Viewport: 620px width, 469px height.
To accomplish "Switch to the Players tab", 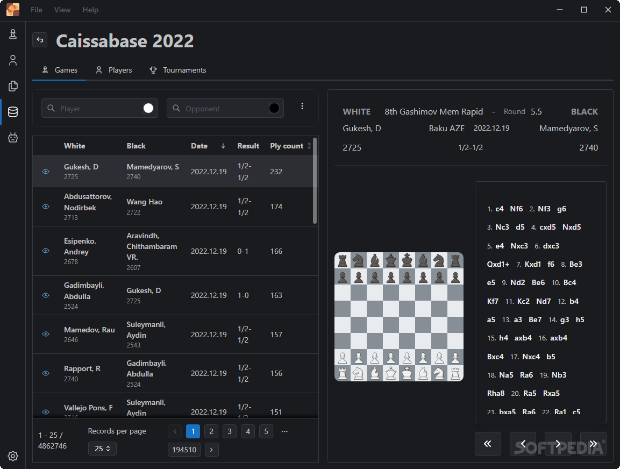I will tap(113, 70).
